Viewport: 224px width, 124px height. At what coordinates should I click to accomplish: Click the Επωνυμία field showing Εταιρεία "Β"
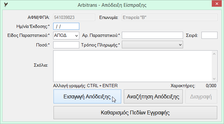click(170, 17)
